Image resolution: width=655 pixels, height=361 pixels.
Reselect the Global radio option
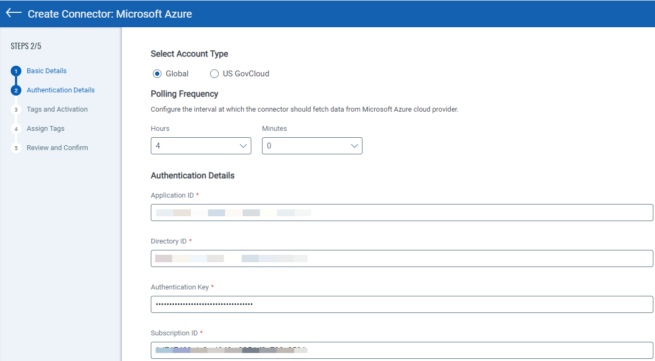pos(157,73)
